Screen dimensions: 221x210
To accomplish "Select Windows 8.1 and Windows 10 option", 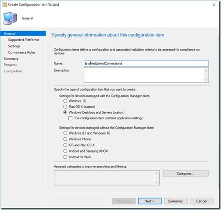I will click(x=65, y=133).
